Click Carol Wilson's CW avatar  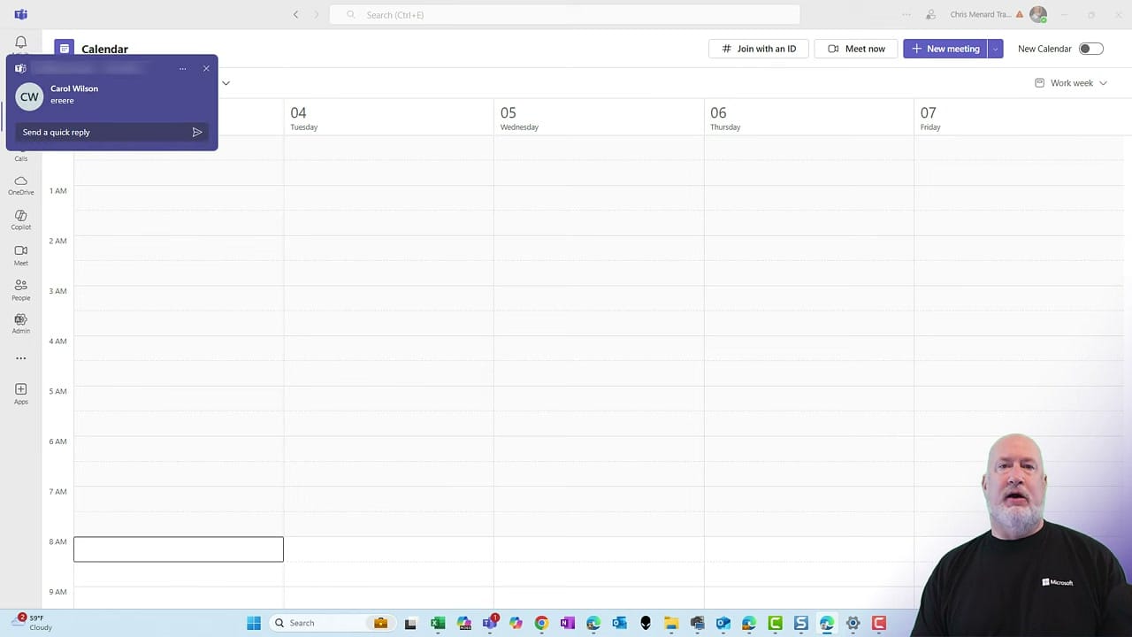(x=29, y=96)
